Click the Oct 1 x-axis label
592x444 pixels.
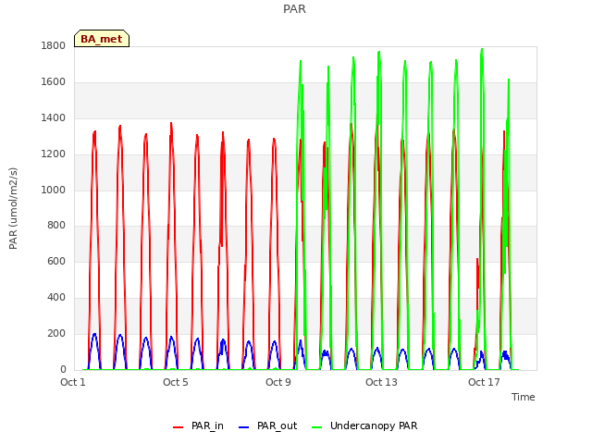[x=73, y=382]
